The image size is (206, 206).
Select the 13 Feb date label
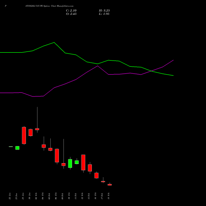click(x=89, y=196)
